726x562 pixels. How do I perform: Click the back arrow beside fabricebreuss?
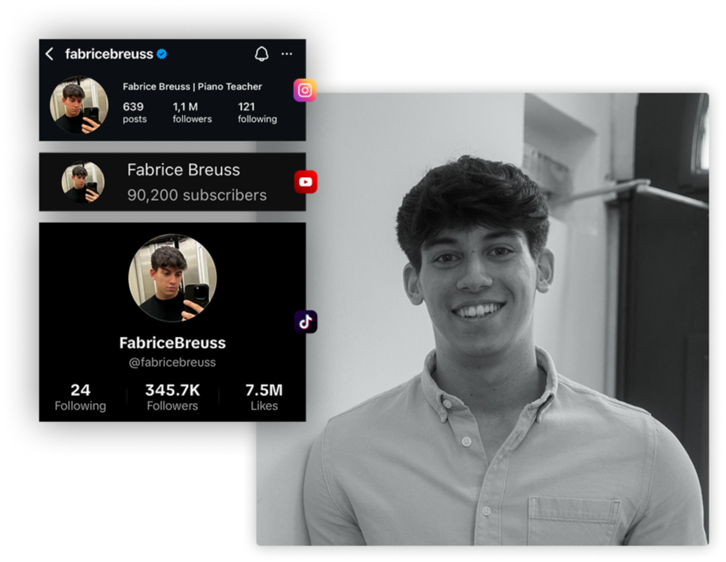point(50,54)
